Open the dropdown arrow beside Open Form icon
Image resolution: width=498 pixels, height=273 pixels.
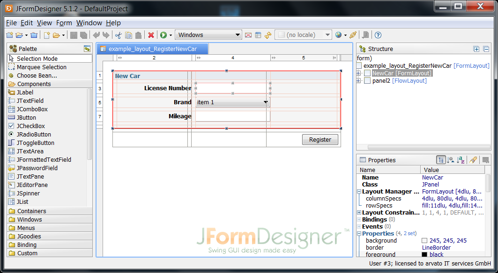[63, 35]
